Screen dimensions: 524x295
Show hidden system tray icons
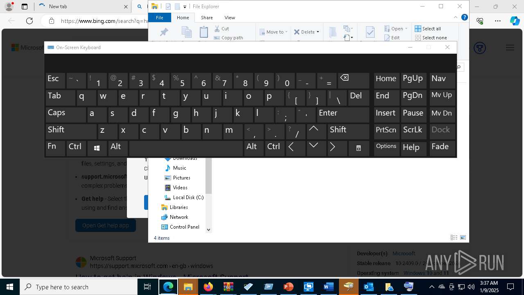[x=431, y=287]
